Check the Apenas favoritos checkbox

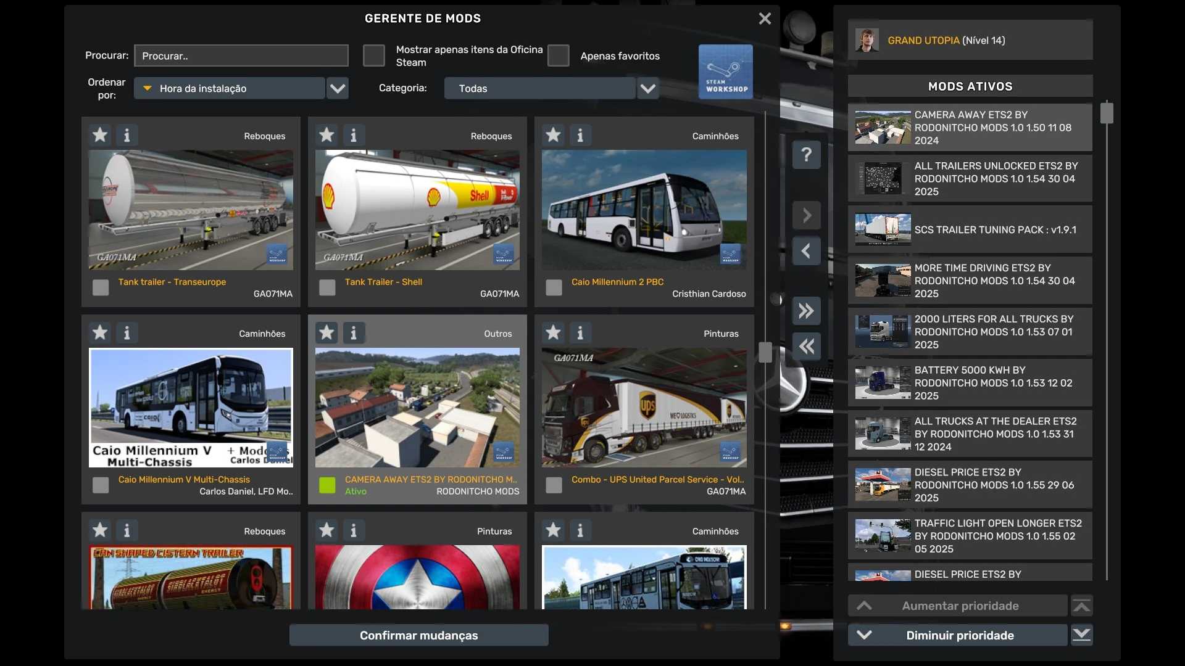pyautogui.click(x=558, y=55)
